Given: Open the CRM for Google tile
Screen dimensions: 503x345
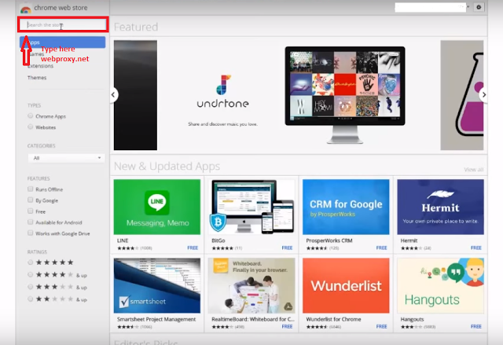Looking at the screenshot, I should 346,207.
